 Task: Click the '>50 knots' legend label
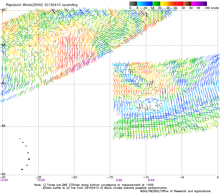tap(211, 8)
